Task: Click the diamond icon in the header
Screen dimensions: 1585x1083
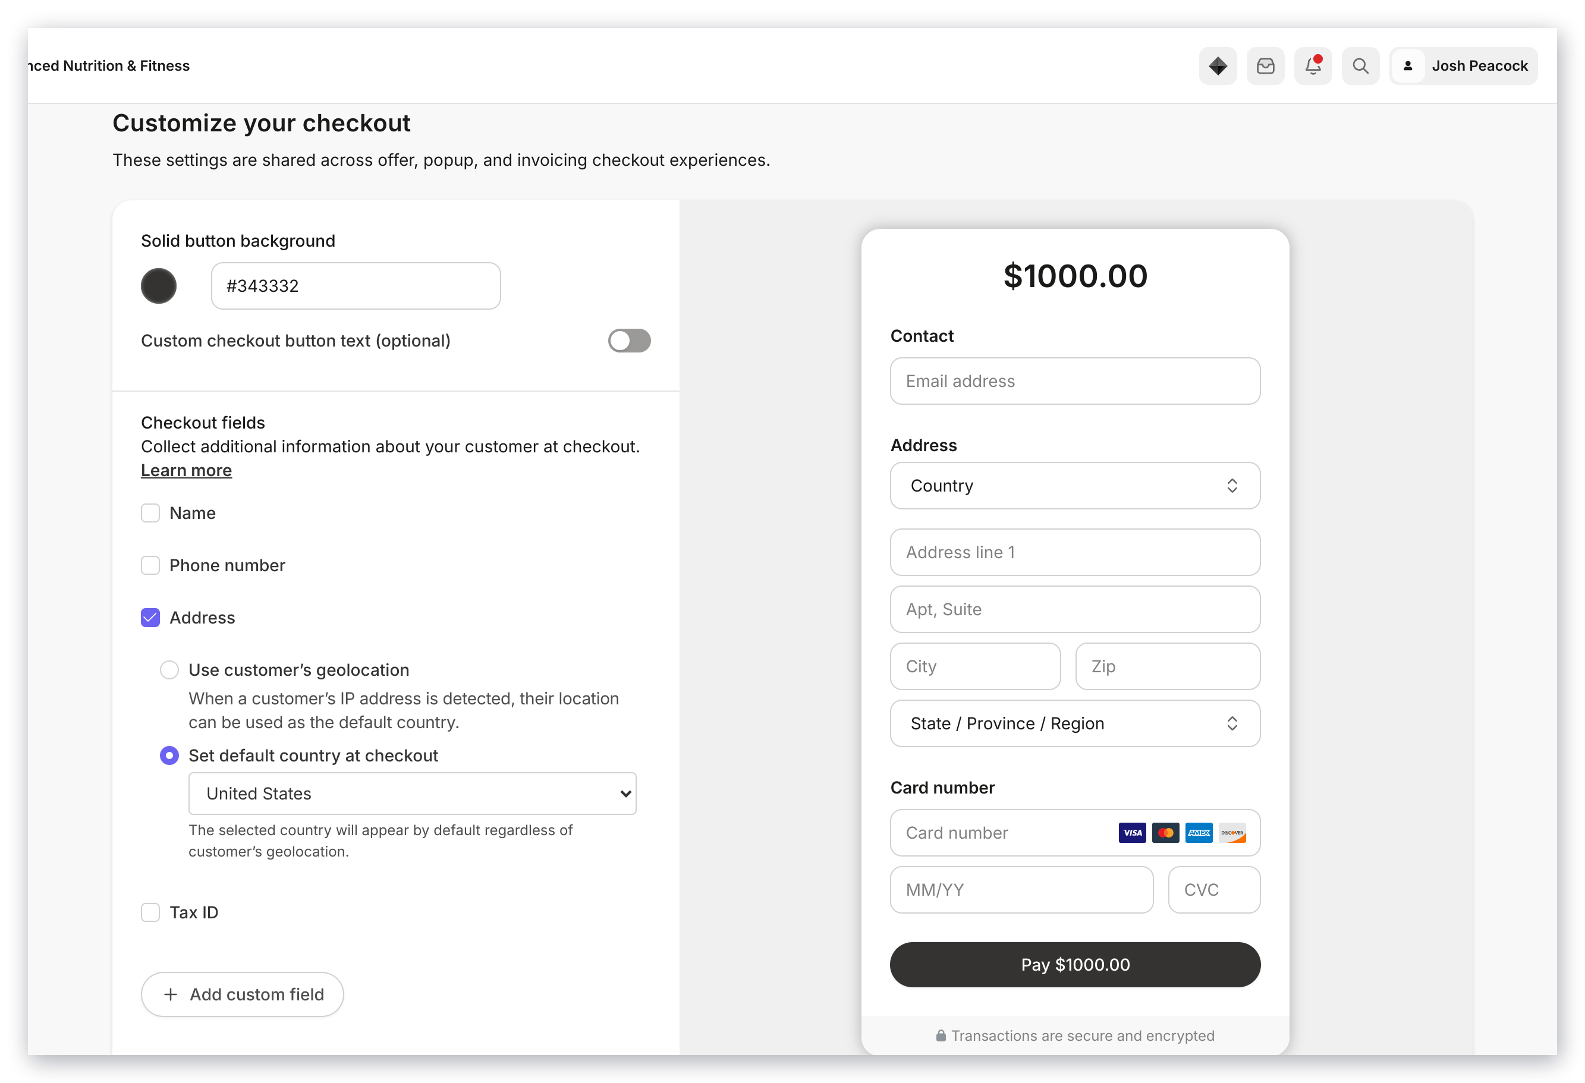Action: (1218, 66)
